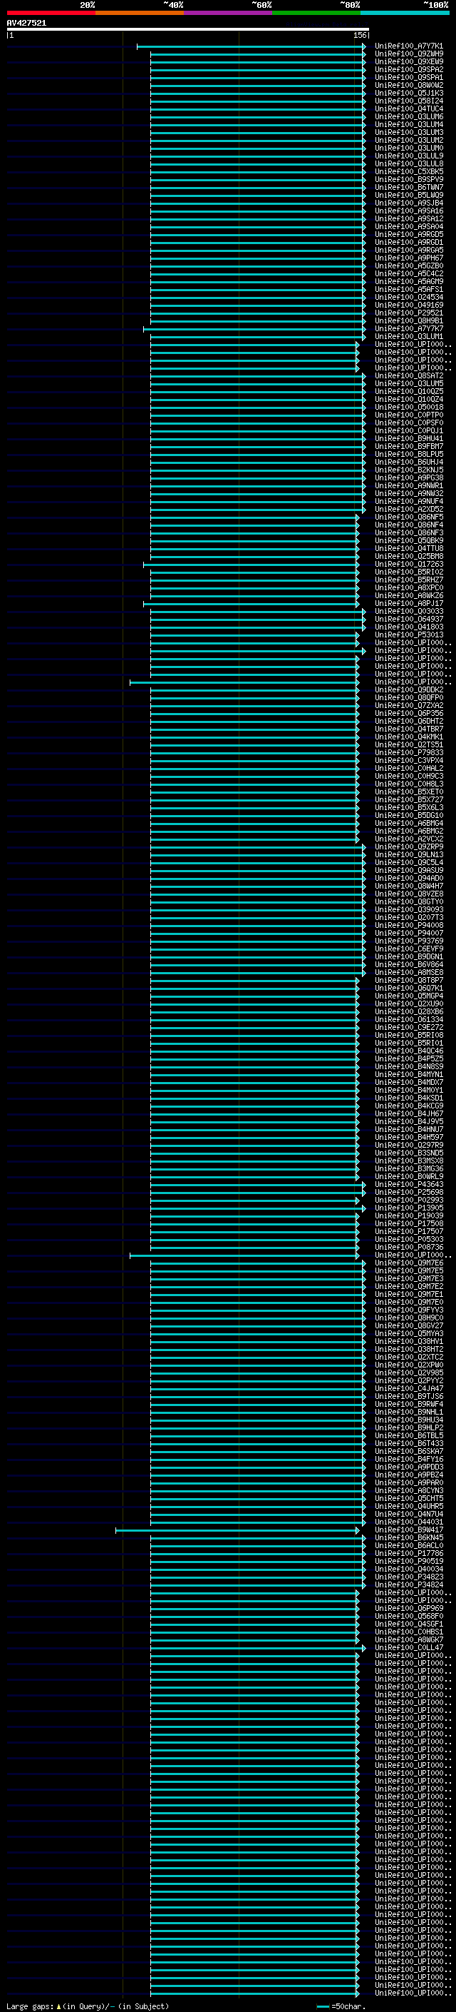456x2012 pixels.
Task: Select the UniRef100_A7Y7K7 label
Action: coord(409,329)
